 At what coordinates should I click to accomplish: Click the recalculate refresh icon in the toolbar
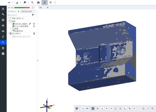click(x=45, y=2)
